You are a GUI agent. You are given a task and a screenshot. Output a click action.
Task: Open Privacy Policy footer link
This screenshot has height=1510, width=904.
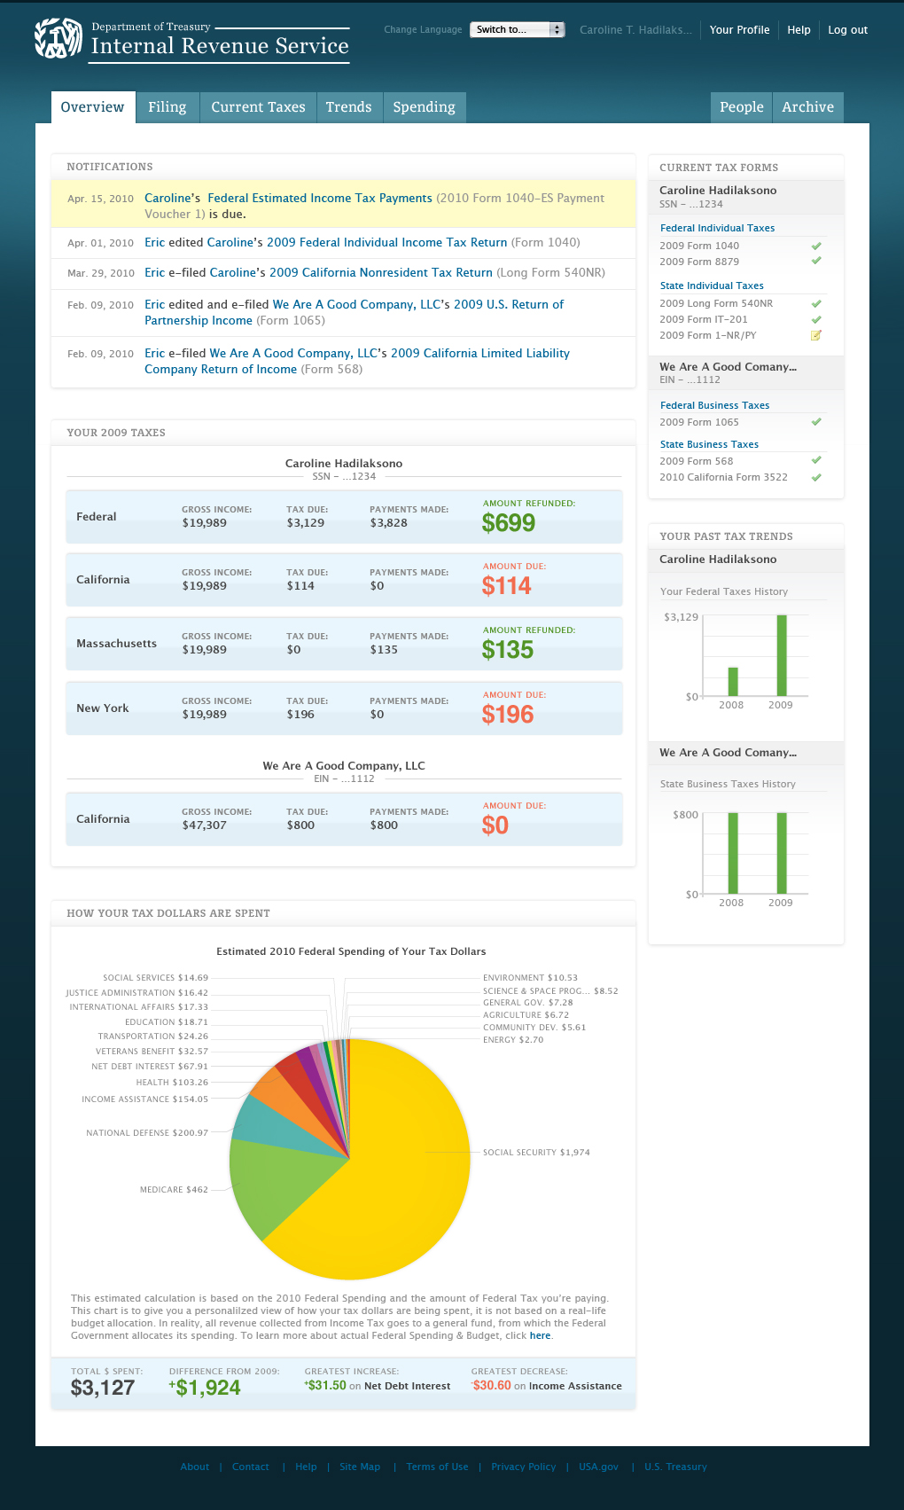pos(524,1467)
